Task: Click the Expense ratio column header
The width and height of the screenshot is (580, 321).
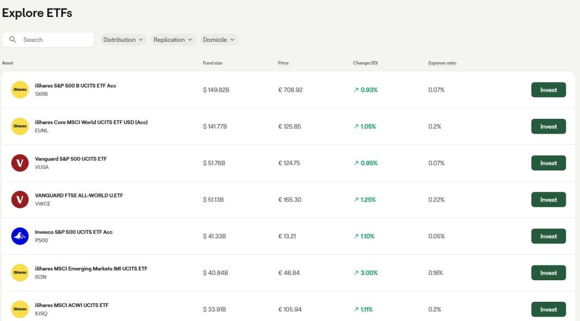Action: (442, 63)
